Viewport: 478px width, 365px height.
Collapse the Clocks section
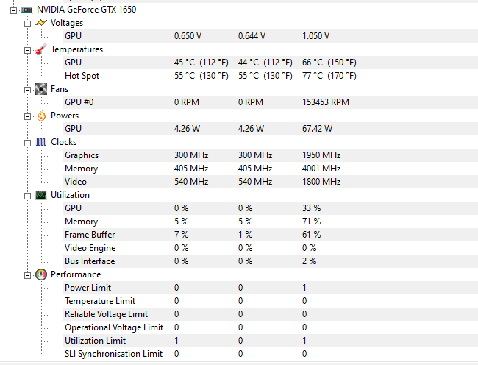(x=27, y=143)
